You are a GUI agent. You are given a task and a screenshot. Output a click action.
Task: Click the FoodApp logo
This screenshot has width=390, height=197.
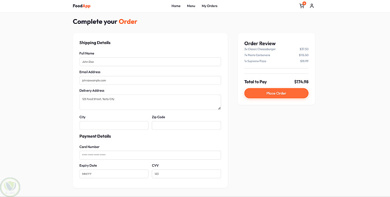82,6
